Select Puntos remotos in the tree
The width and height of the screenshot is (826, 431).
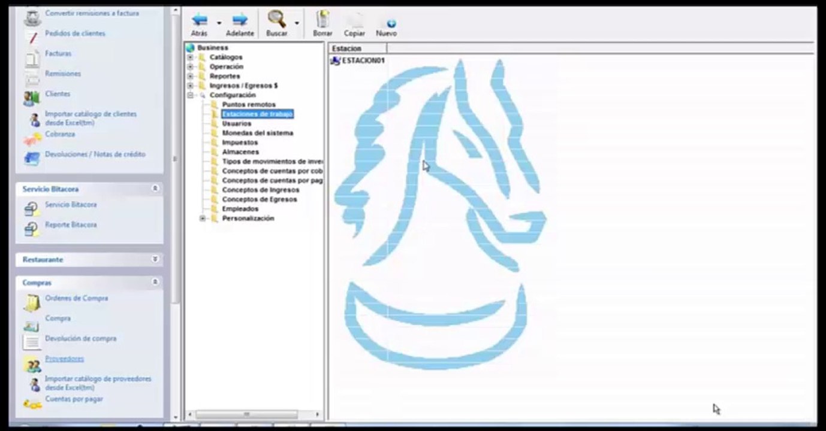pos(249,105)
